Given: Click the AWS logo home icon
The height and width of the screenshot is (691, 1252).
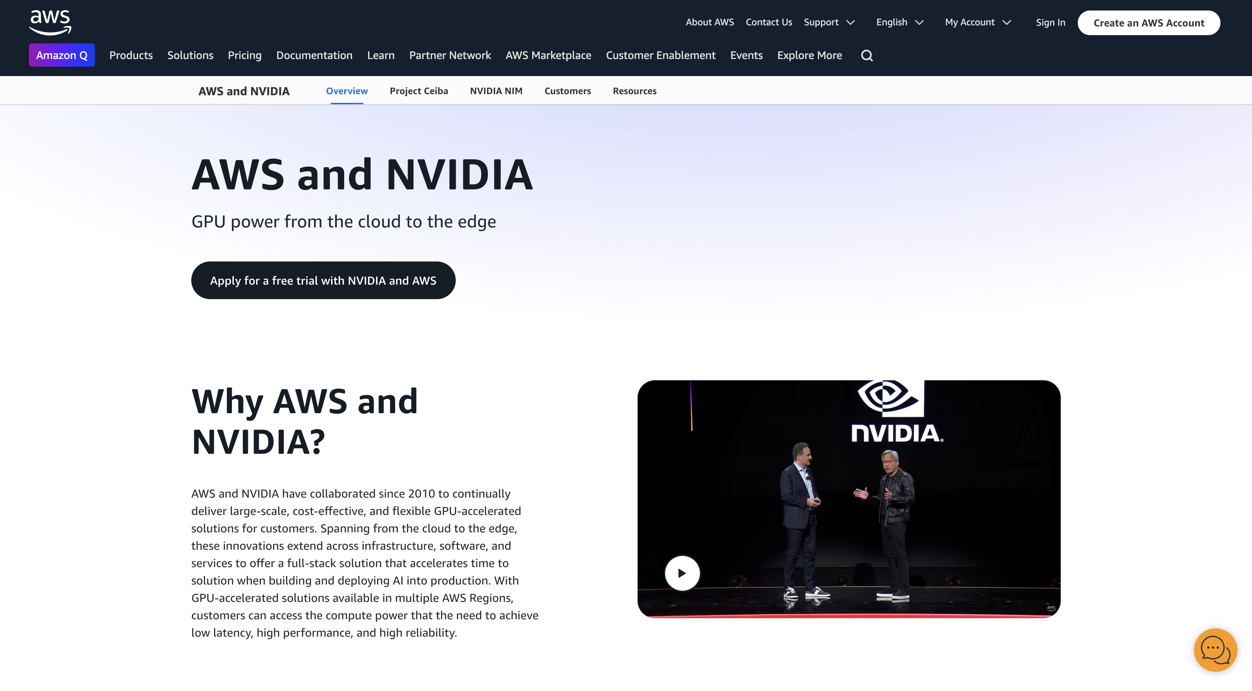Looking at the screenshot, I should tap(50, 22).
